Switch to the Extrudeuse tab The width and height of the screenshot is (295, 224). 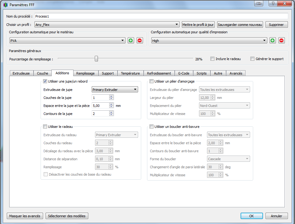pos(21,73)
